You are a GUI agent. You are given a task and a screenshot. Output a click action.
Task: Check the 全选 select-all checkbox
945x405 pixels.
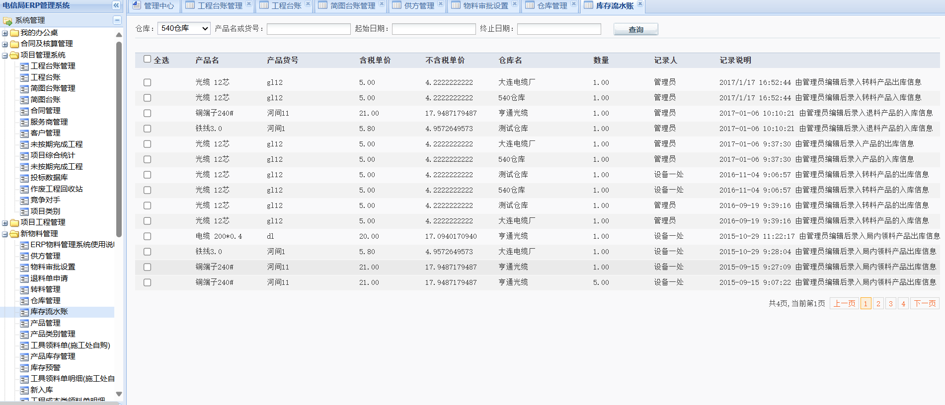pyautogui.click(x=147, y=59)
